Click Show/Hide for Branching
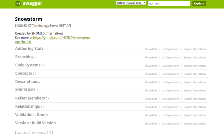 pos(151,58)
